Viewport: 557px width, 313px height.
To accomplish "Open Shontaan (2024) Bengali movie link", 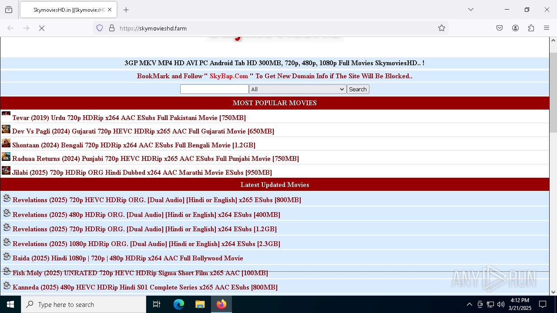I will pos(134,145).
